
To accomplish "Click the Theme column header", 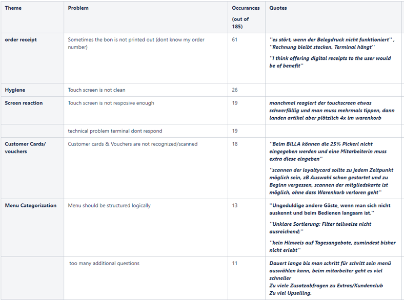I will (x=13, y=8).
